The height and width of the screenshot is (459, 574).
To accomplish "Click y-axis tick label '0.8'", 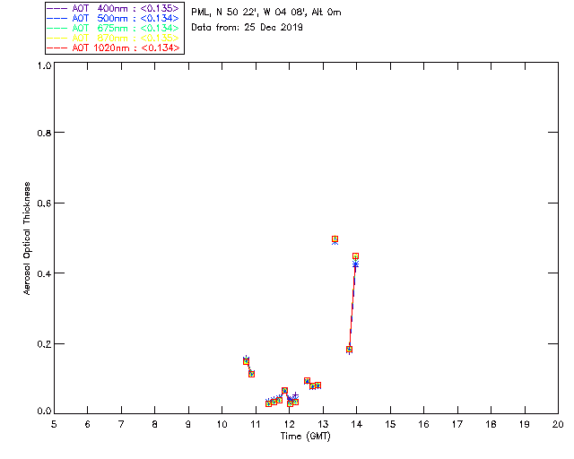I will [44, 133].
